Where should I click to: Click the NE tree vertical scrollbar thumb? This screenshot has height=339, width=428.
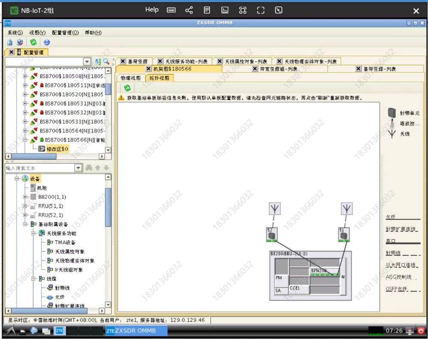[108, 89]
